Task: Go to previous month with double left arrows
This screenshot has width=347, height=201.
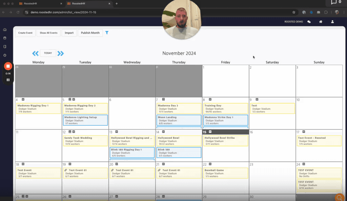Action: [35, 53]
